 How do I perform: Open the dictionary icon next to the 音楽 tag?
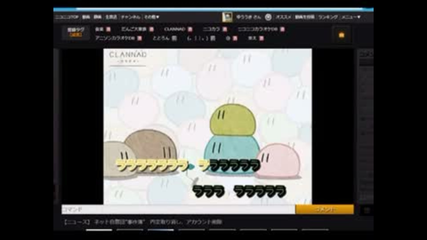(x=108, y=29)
